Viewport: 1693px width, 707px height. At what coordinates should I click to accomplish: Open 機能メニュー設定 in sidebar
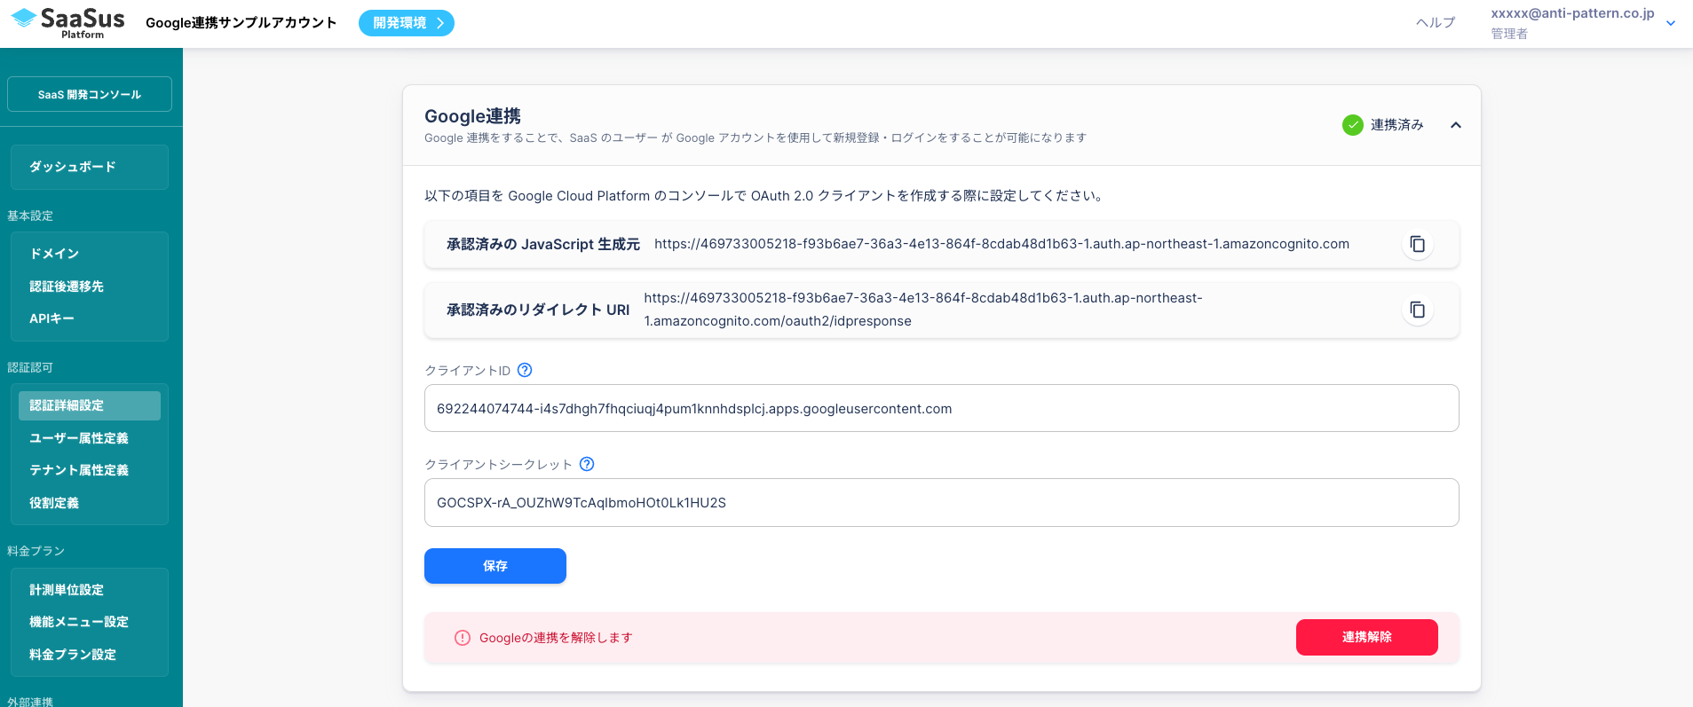point(79,622)
